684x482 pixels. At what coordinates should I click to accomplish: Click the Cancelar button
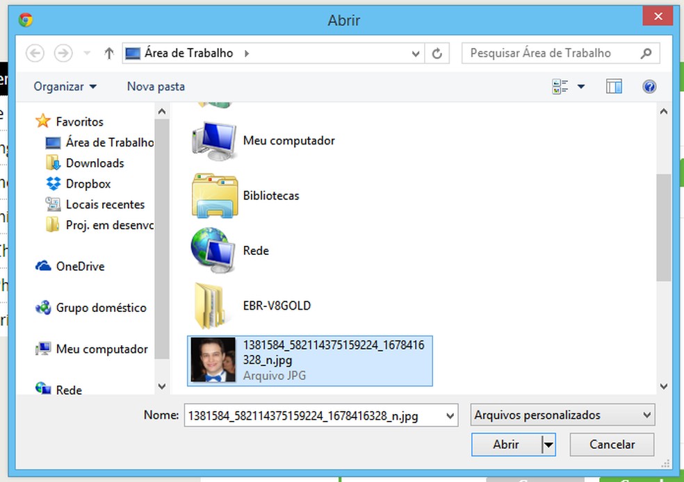[612, 444]
